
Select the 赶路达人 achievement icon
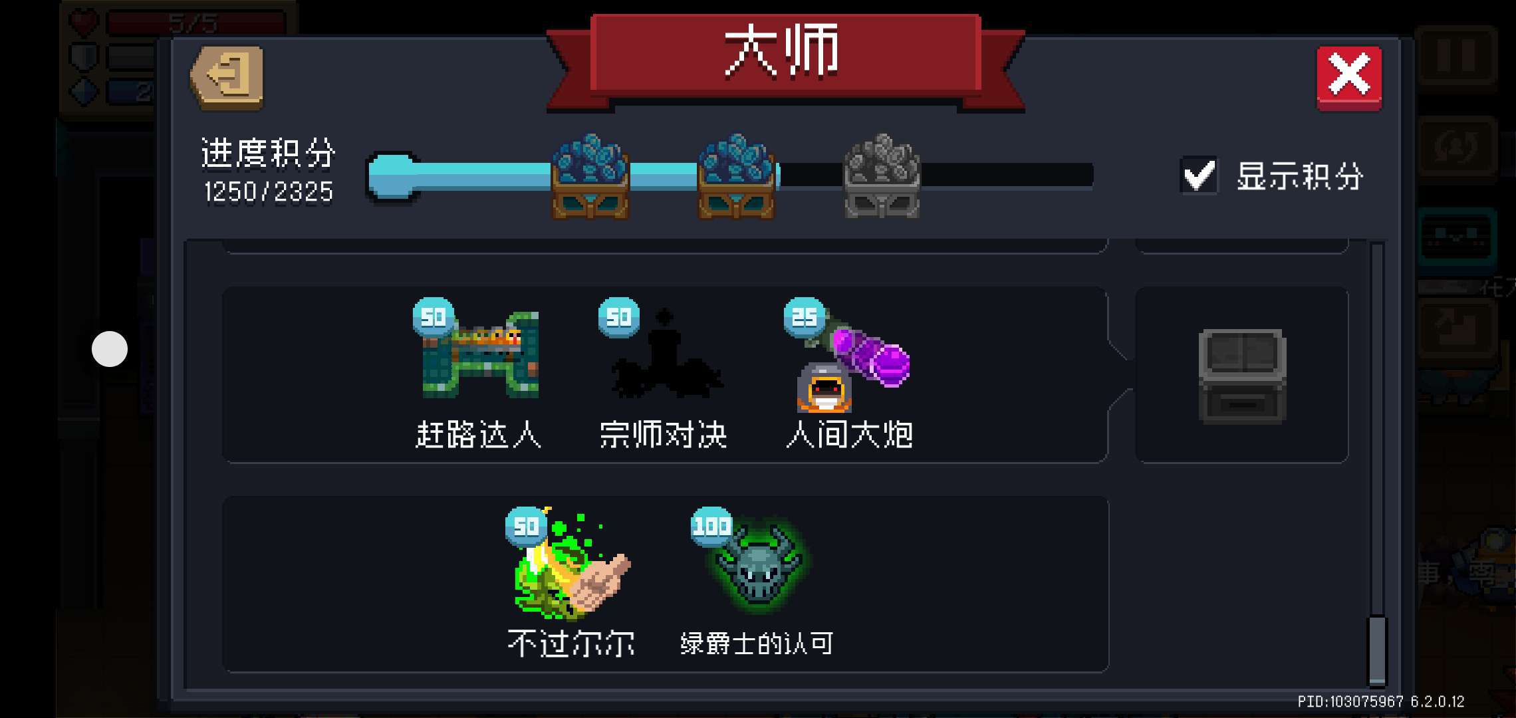point(480,354)
